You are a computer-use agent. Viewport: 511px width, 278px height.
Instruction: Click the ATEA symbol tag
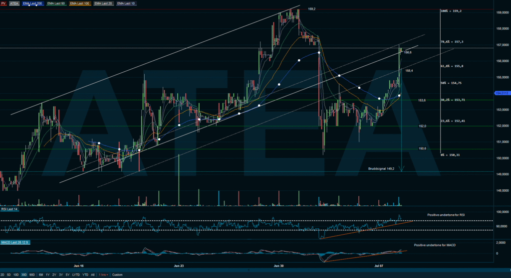[x=14, y=3]
